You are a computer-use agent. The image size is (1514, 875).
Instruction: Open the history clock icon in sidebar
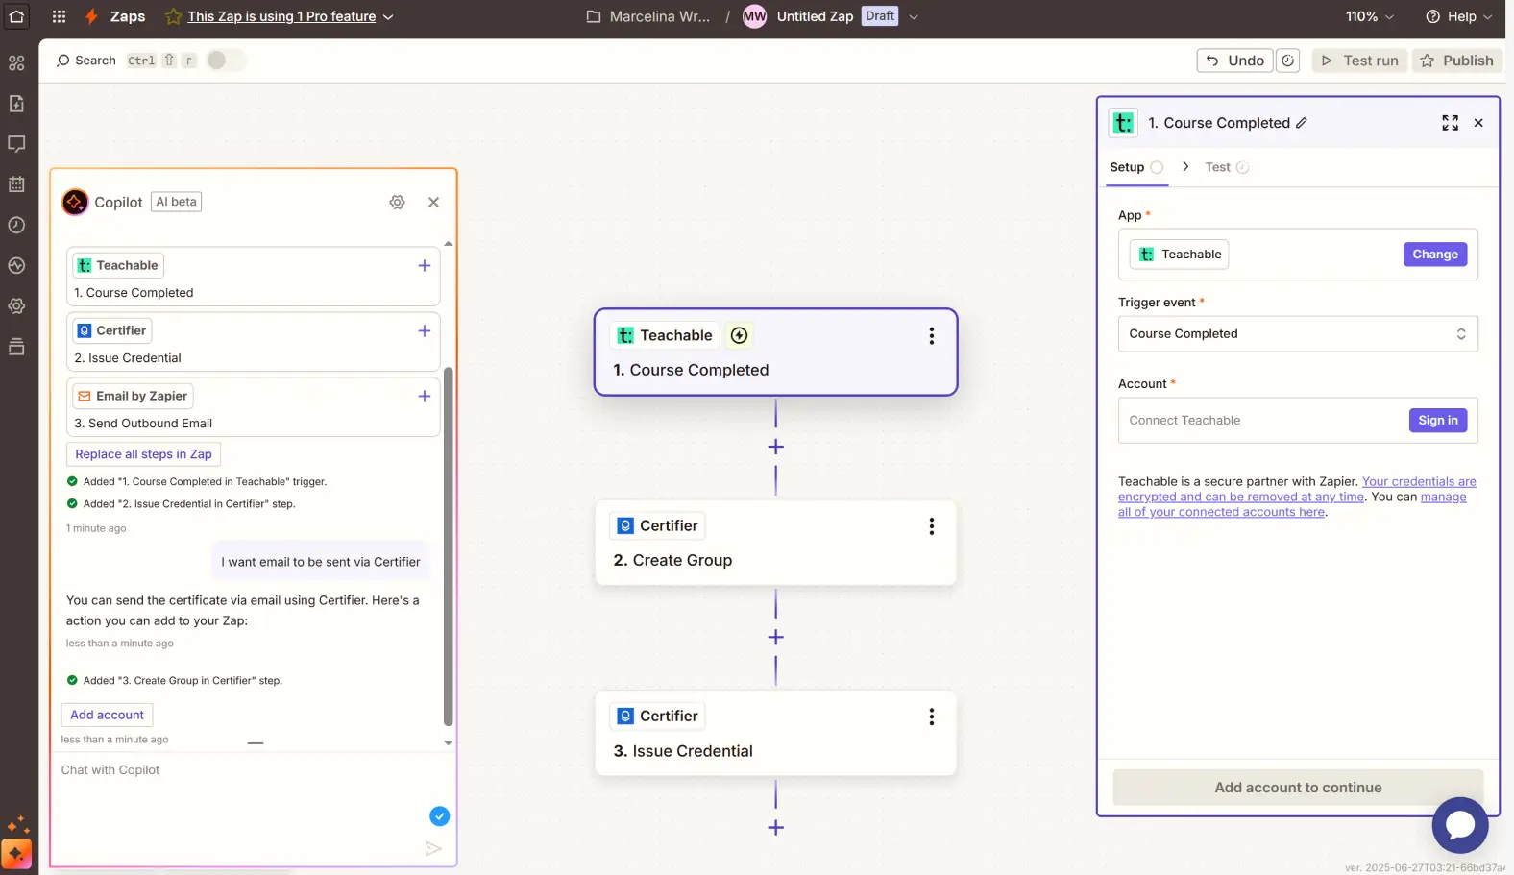(x=16, y=225)
